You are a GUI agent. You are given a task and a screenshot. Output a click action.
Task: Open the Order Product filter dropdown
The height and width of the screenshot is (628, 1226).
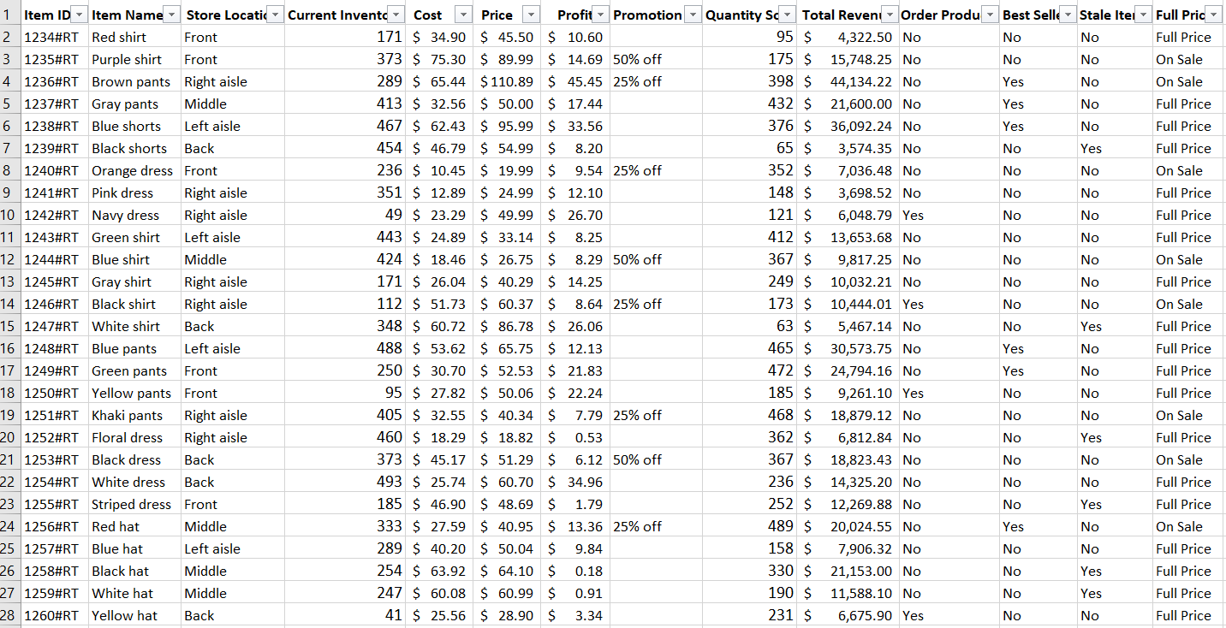point(991,15)
